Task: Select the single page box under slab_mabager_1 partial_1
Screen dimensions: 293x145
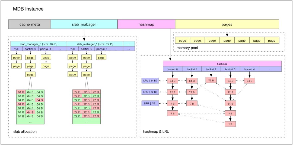Action: tap(101, 57)
